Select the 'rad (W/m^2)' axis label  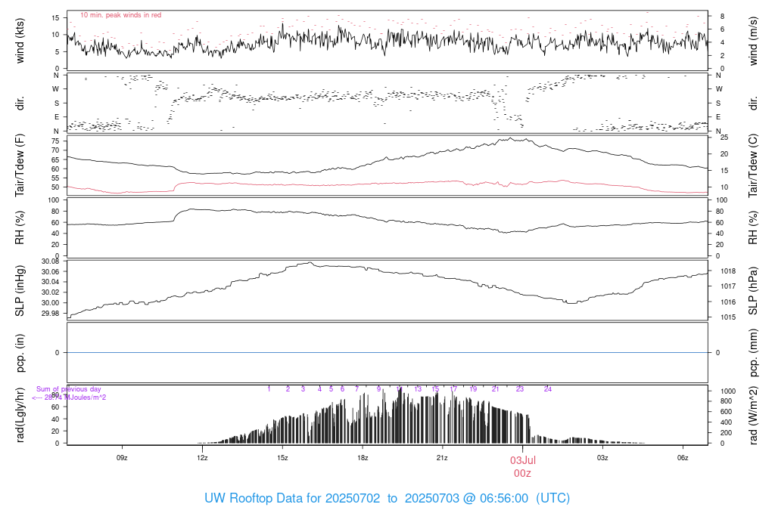coord(753,416)
